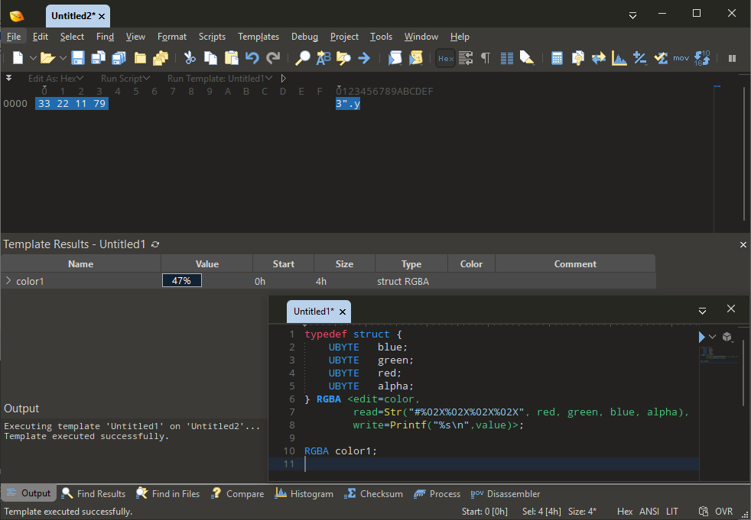The width and height of the screenshot is (751, 520).
Task: Click the color1 value field showing 47%
Action: 182,281
